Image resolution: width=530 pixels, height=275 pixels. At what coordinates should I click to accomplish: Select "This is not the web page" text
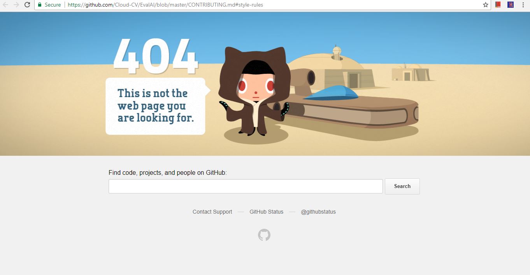[x=155, y=106]
